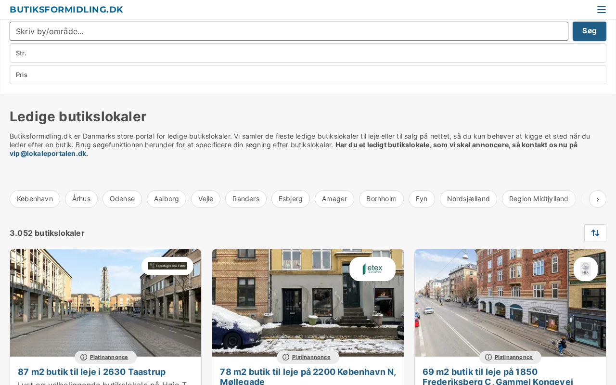The image size is (616, 385).
Task: Click info icon on Gammel Kongevej Platinannonce badge
Action: (x=488, y=357)
